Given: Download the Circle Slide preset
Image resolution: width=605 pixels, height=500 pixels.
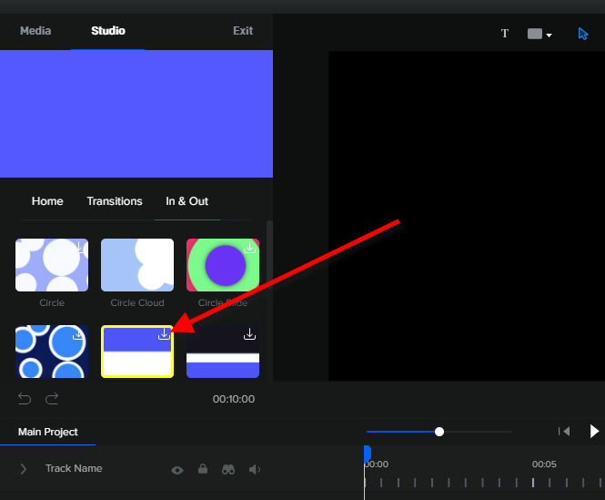Looking at the screenshot, I should [249, 248].
